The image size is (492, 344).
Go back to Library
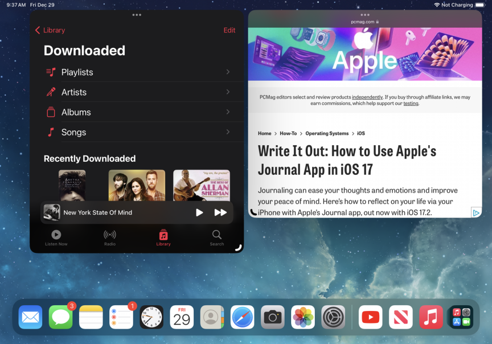(x=50, y=30)
